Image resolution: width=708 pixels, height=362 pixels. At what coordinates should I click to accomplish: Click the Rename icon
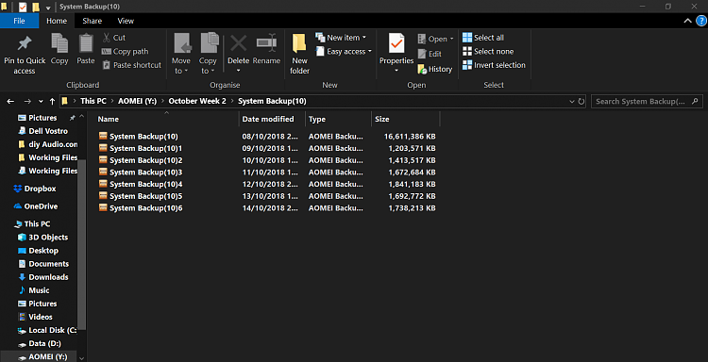[266, 43]
